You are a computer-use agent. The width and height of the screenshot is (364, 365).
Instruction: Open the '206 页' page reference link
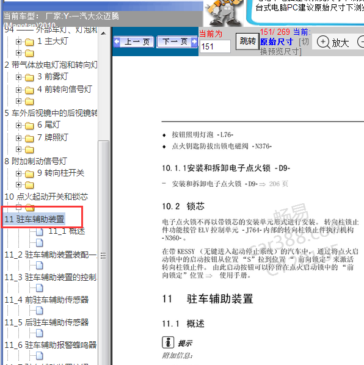tap(278, 184)
